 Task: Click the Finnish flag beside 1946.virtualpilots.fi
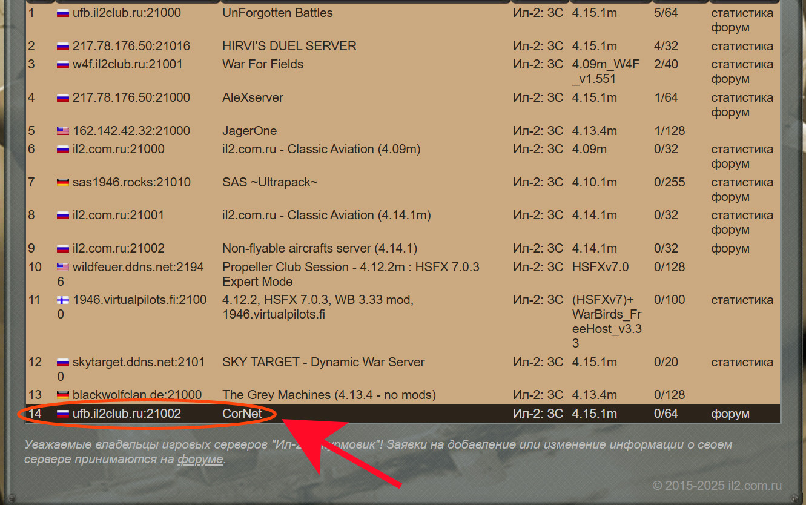63,300
